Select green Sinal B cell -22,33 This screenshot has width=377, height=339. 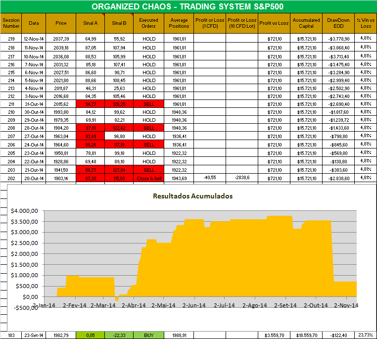tap(119, 335)
